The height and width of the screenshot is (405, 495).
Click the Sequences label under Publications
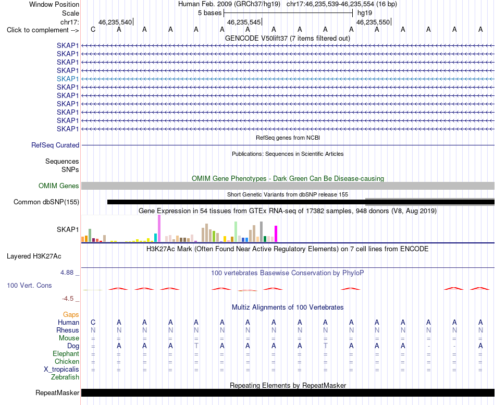pos(62,162)
